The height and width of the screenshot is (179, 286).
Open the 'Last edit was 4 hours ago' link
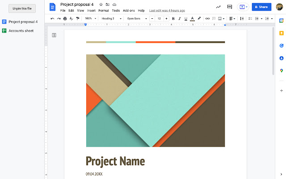click(167, 11)
